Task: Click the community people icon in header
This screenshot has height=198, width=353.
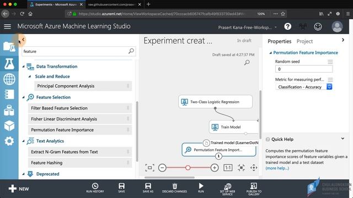Action: [x=303, y=26]
